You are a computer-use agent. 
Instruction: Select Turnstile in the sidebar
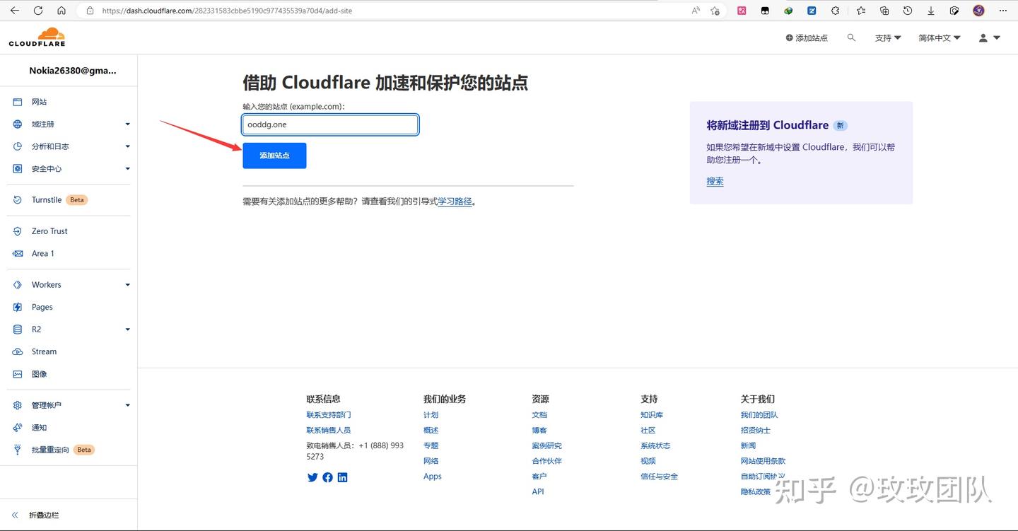click(45, 199)
